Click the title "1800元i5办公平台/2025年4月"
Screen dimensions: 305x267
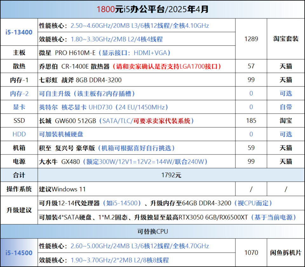pyautogui.click(x=152, y=9)
